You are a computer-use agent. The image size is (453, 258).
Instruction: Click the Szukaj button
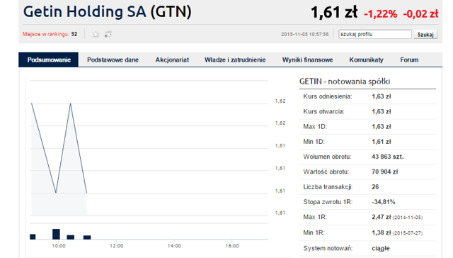coord(425,35)
